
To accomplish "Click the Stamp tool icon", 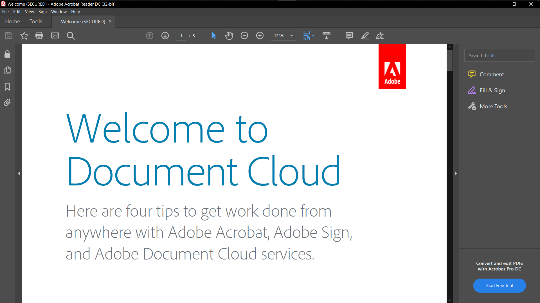I will [326, 36].
